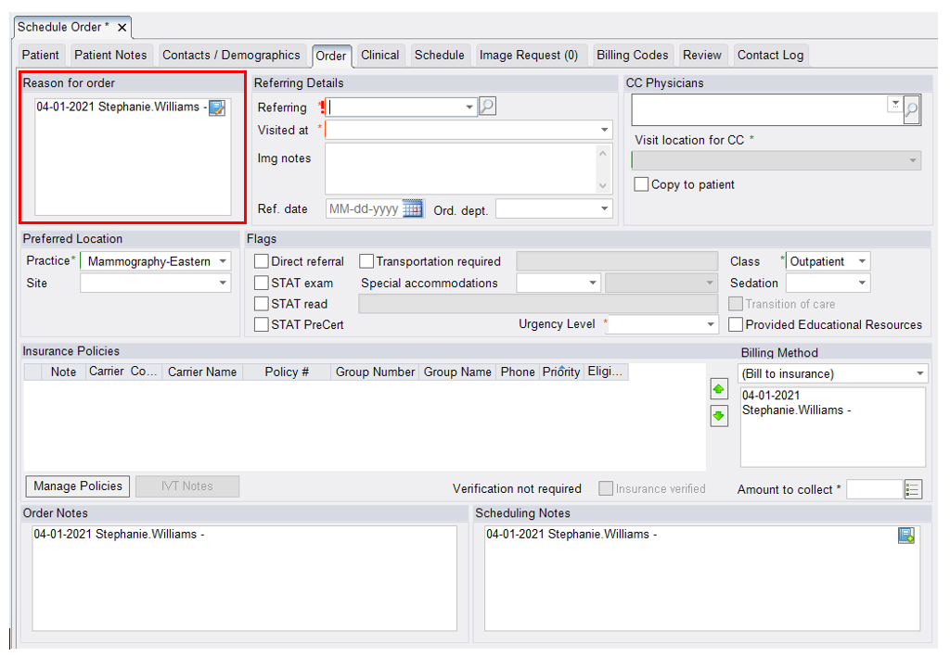950x656 pixels.
Task: Open Practice dropdown Mammography-Eastern
Action: [223, 261]
